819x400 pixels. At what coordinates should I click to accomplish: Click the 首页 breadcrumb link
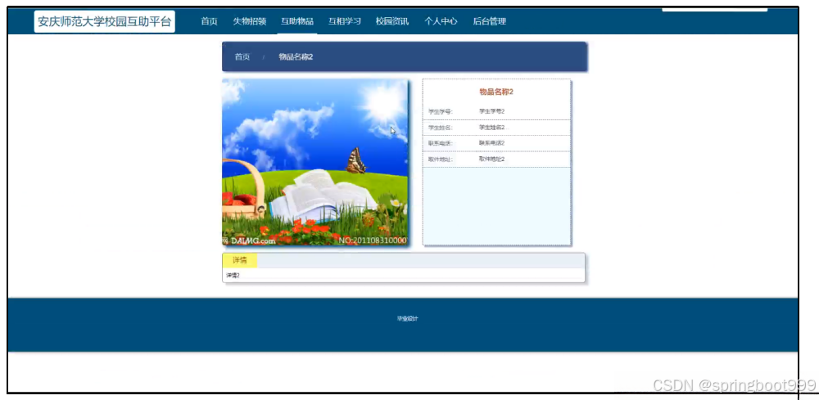click(242, 56)
